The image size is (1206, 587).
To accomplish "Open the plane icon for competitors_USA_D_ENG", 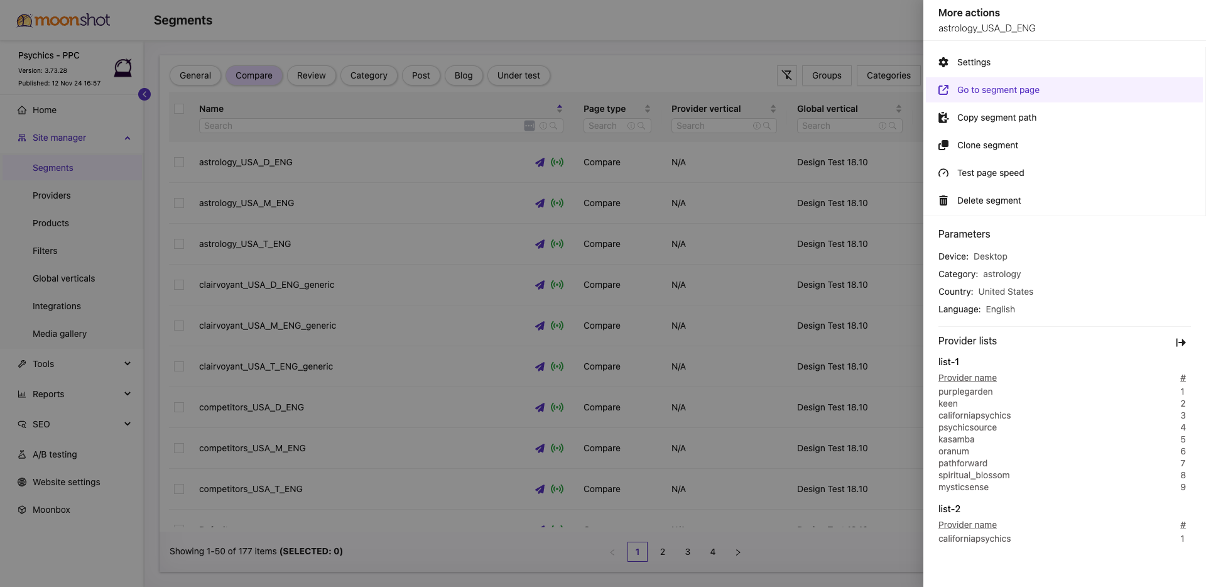I will click(540, 407).
